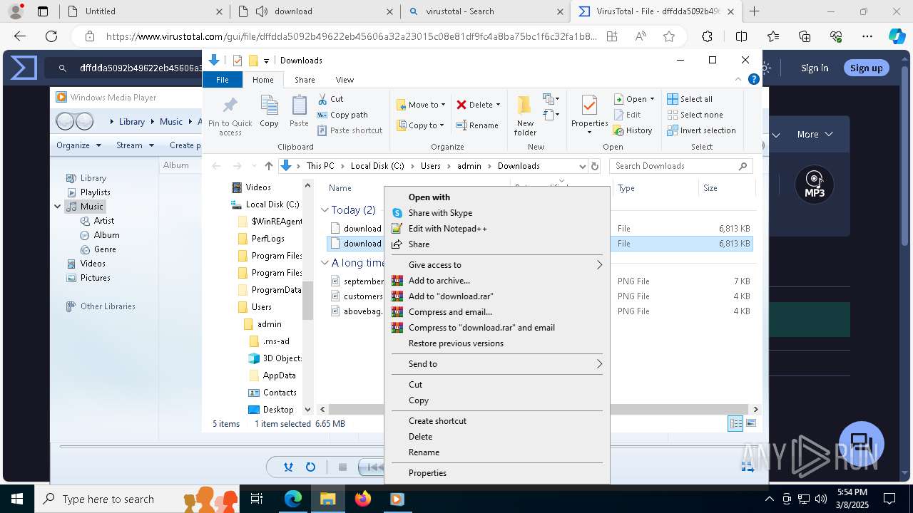This screenshot has width=913, height=513.
Task: Click Select all in ribbon
Action: click(690, 99)
